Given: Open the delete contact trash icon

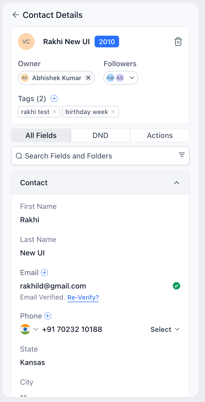Looking at the screenshot, I should [178, 42].
